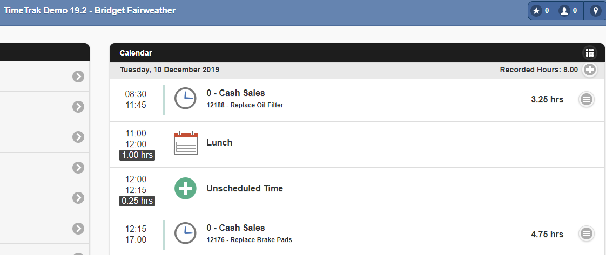Click the Calendar panel header title
Viewport: 606px width, 255px height.
click(136, 53)
